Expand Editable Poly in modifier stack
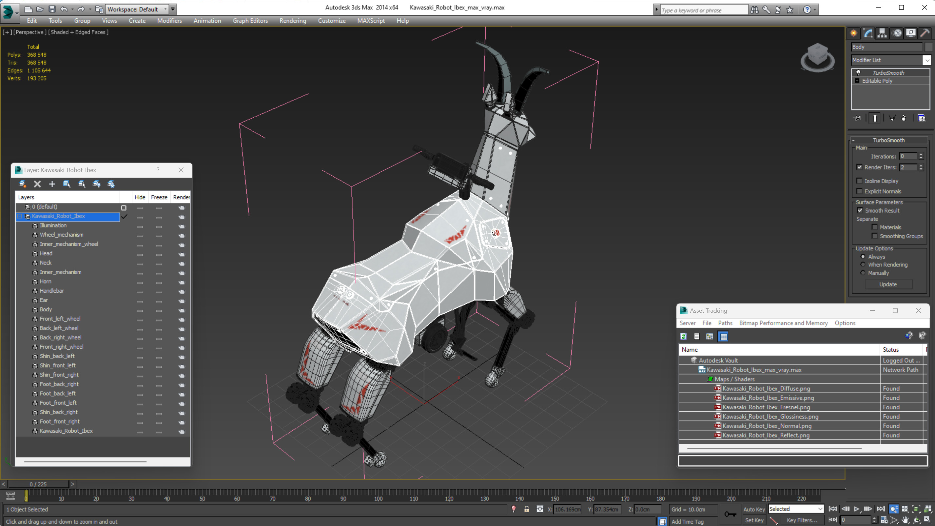The height and width of the screenshot is (526, 935). pyautogui.click(x=857, y=81)
